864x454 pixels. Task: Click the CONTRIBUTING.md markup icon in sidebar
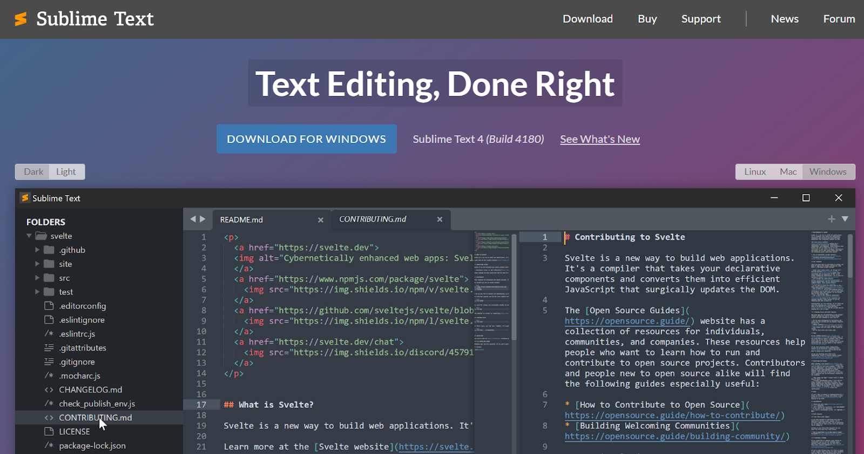pyautogui.click(x=49, y=417)
